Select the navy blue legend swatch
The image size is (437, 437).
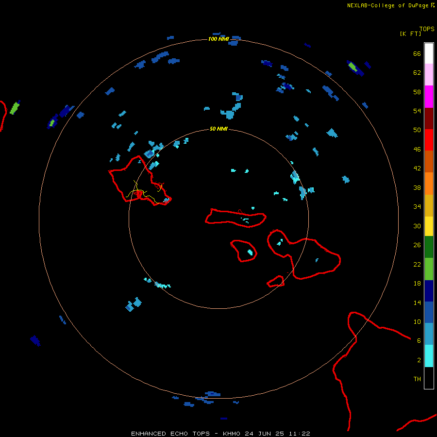tap(429, 291)
